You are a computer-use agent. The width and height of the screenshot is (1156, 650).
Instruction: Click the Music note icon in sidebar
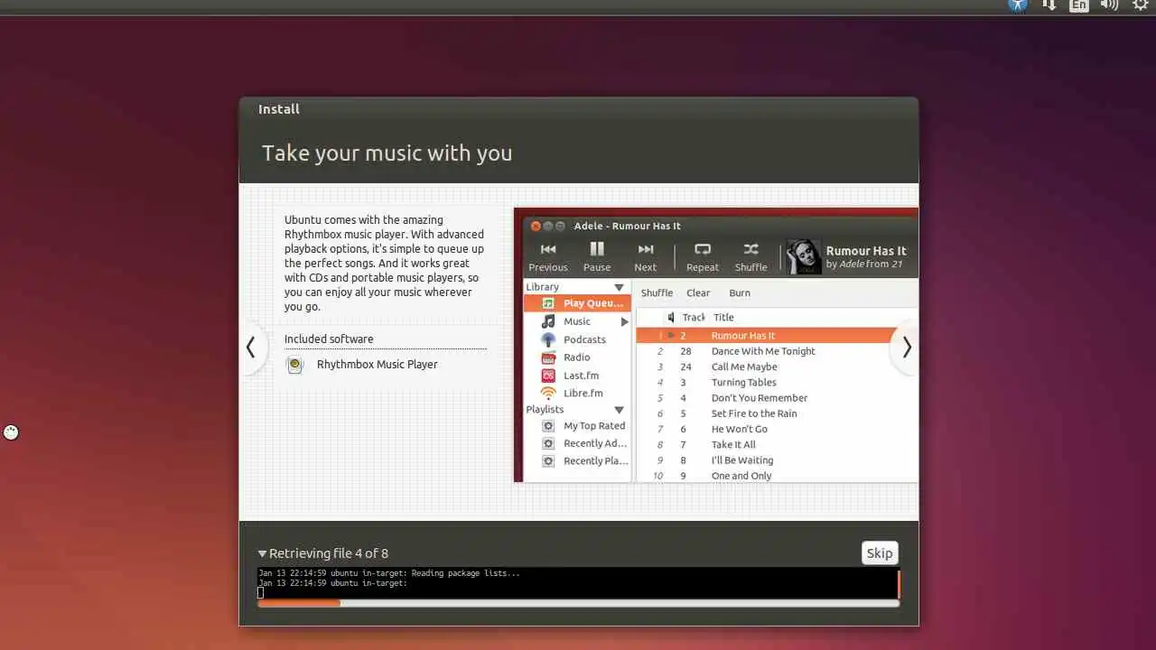(x=548, y=321)
